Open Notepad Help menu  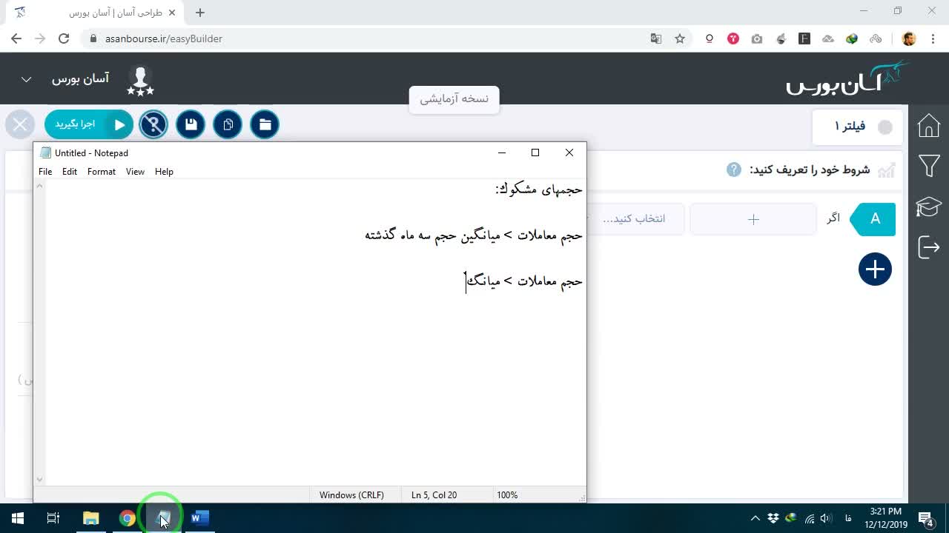(x=164, y=172)
